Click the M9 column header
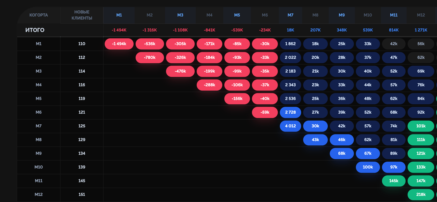Image resolution: width=437 pixels, height=202 pixels. (x=341, y=15)
